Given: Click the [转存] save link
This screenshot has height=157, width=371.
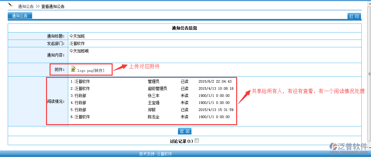Looking at the screenshot, I should point(98,70).
